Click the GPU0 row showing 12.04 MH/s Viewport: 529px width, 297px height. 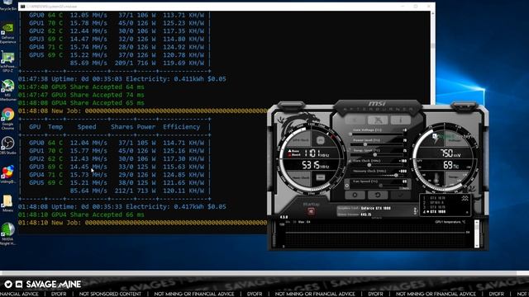[117, 143]
